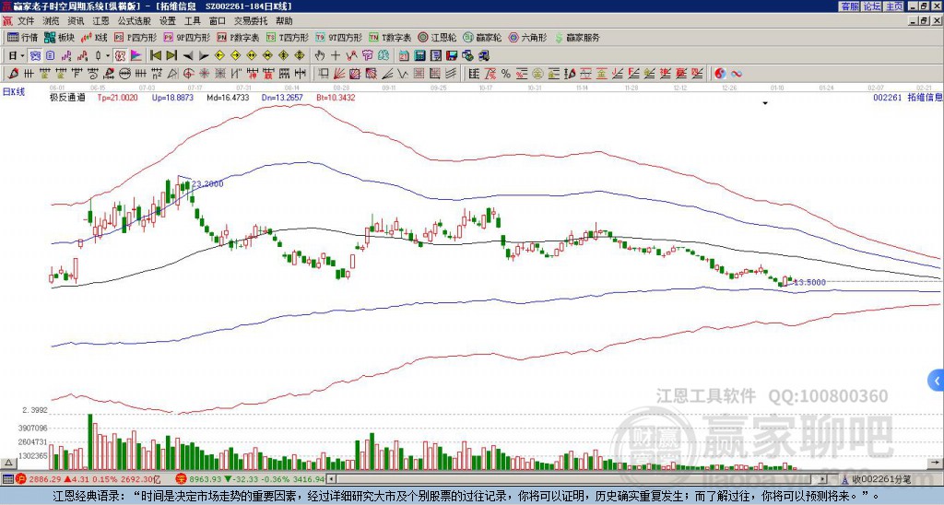Screen dimensions: 944x505
Task: Open the P数字表 number table
Action: pos(238,37)
